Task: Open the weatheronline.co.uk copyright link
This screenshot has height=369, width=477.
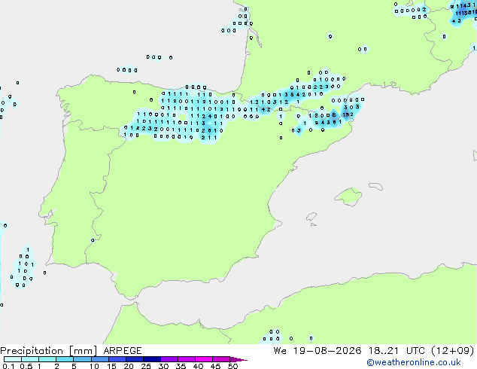Action: (x=414, y=362)
